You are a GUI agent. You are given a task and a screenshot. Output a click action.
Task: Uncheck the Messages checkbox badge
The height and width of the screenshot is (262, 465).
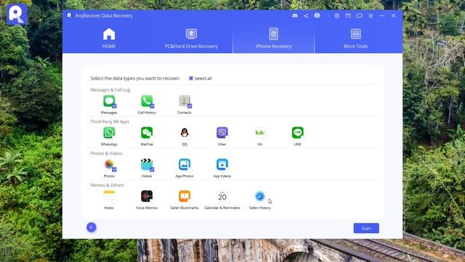click(114, 106)
